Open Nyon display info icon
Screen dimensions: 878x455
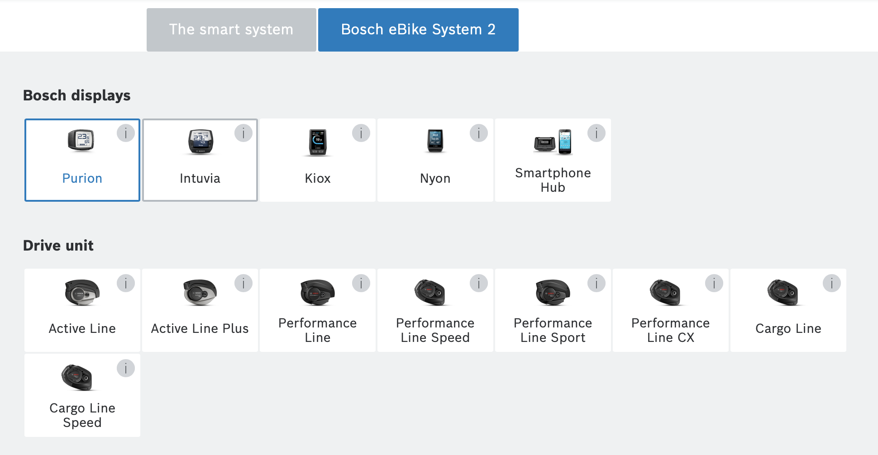[478, 133]
